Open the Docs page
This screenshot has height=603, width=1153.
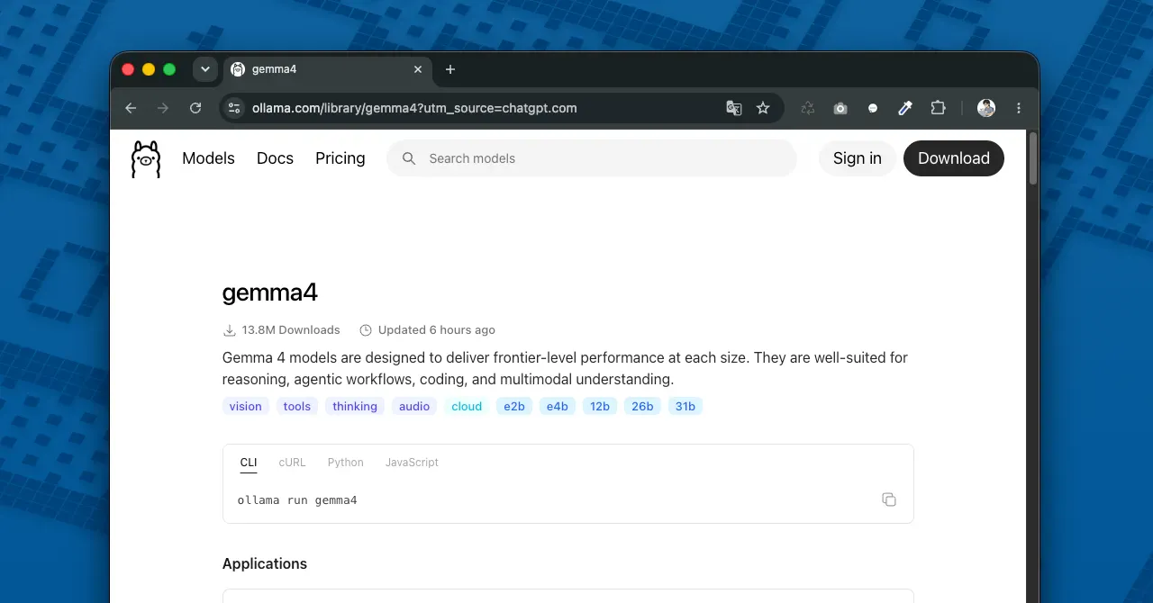[x=275, y=158]
